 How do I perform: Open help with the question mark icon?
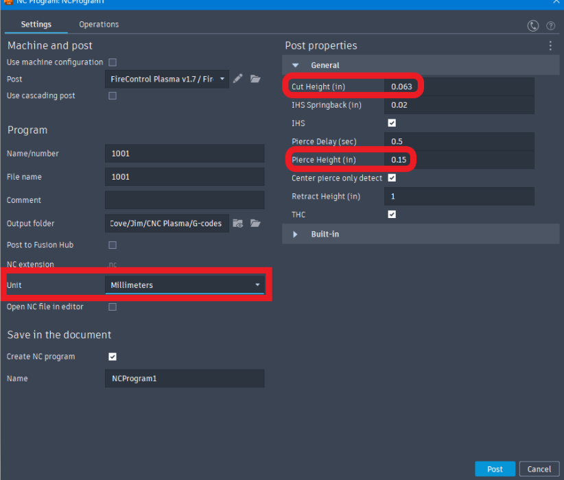[x=550, y=25]
